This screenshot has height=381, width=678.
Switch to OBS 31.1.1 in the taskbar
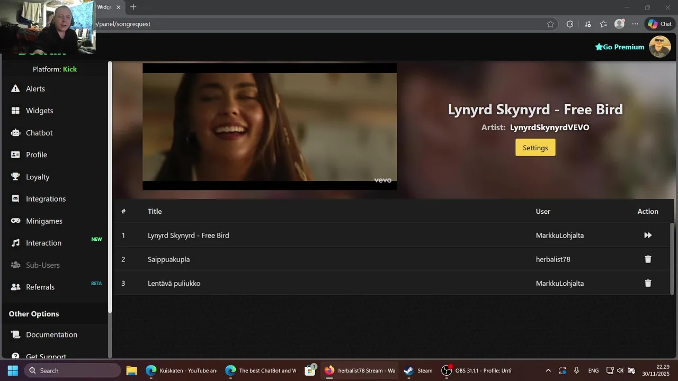(x=477, y=370)
